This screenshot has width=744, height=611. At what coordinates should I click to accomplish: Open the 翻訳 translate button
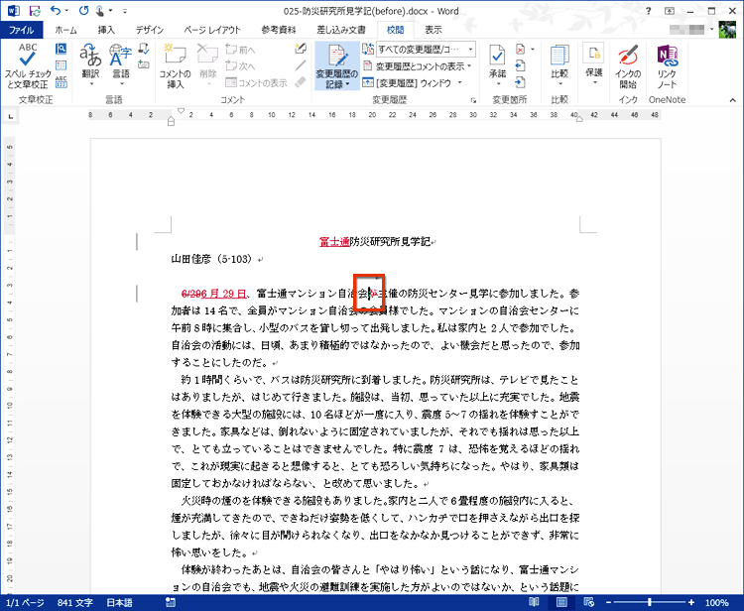[x=90, y=65]
